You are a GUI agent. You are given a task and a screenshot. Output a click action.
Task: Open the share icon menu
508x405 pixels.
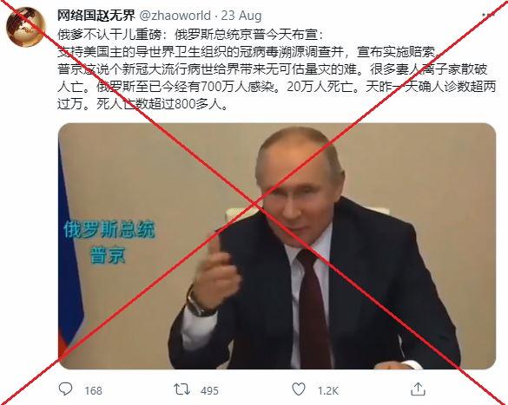418,389
